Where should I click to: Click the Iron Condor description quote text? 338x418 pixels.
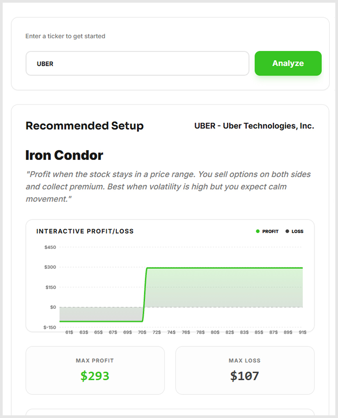[x=169, y=187]
